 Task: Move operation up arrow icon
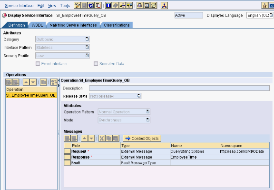[x=26, y=82]
